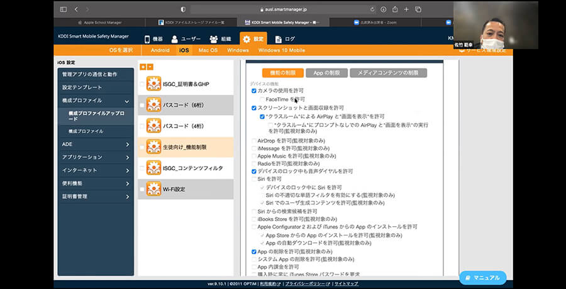
Task: Expand the アプリケーション sidebar section
Action: pyautogui.click(x=127, y=157)
